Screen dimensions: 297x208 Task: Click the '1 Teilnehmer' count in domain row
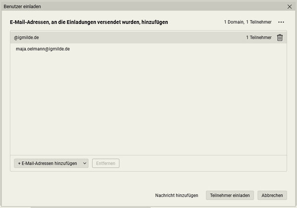[259, 38]
